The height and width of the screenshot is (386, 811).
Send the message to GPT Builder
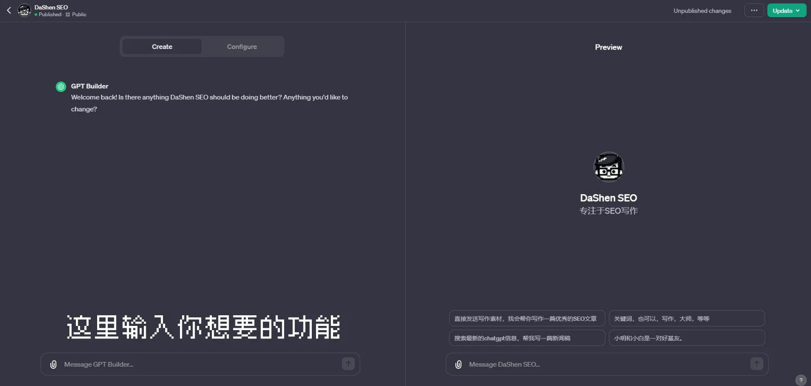(348, 364)
